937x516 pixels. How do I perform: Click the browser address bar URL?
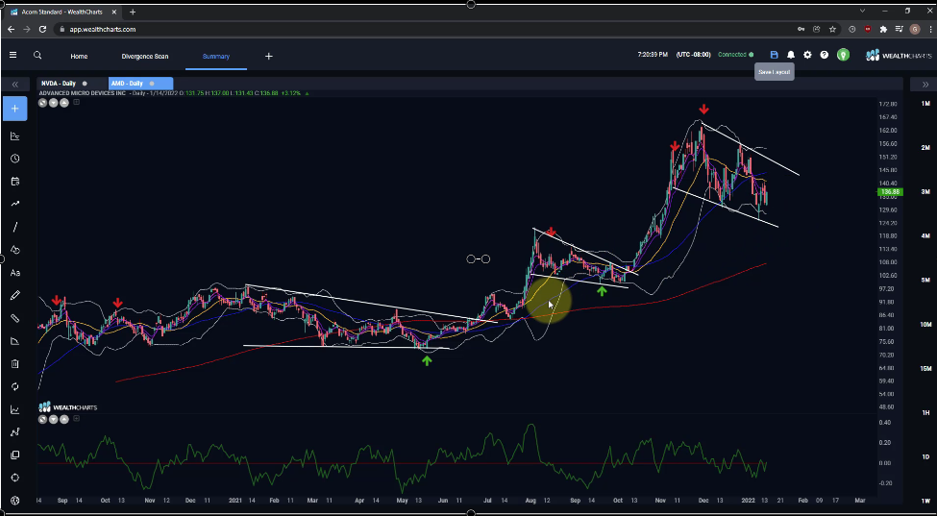(x=104, y=29)
